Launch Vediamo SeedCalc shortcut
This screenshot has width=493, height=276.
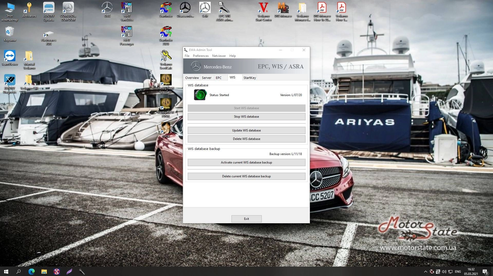click(x=166, y=60)
